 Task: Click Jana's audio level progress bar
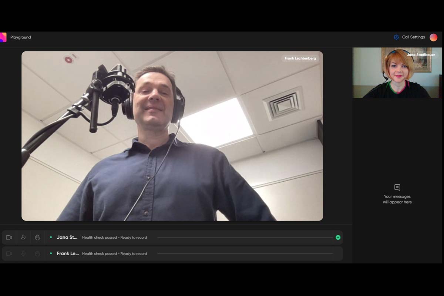click(244, 238)
